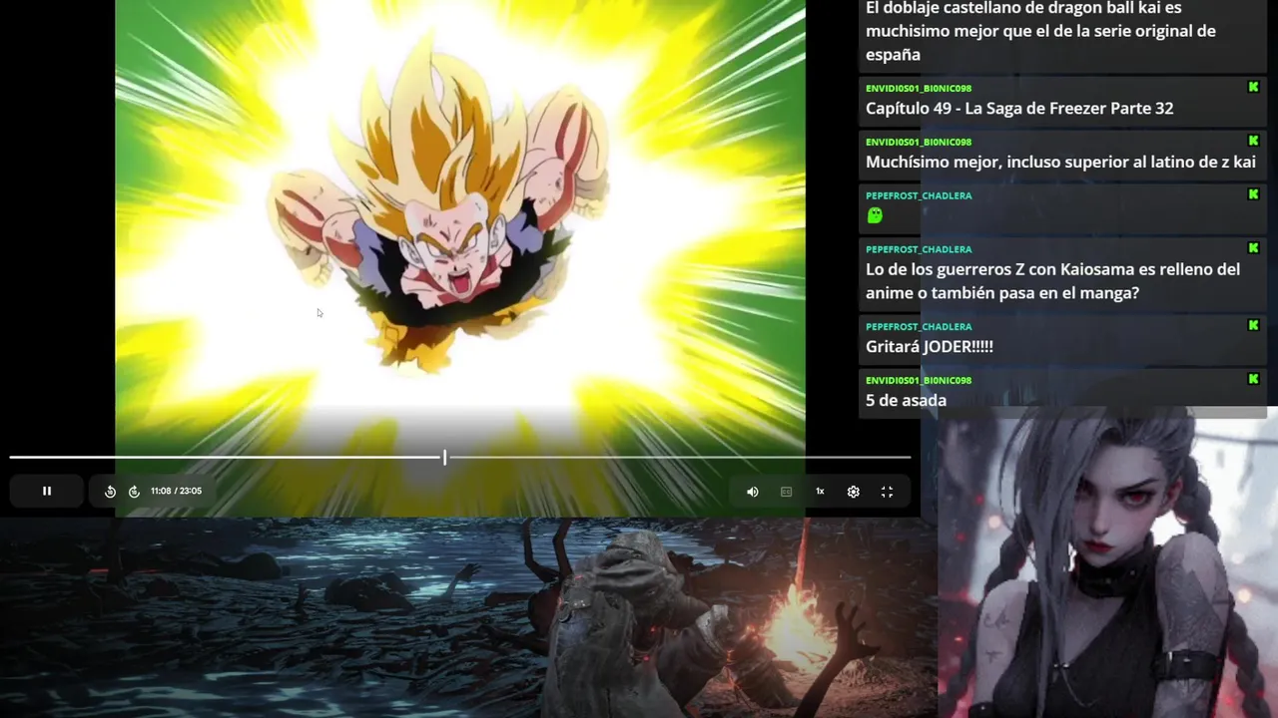This screenshot has width=1278, height=718.
Task: Open the 1x playback speed menu
Action: coord(820,492)
